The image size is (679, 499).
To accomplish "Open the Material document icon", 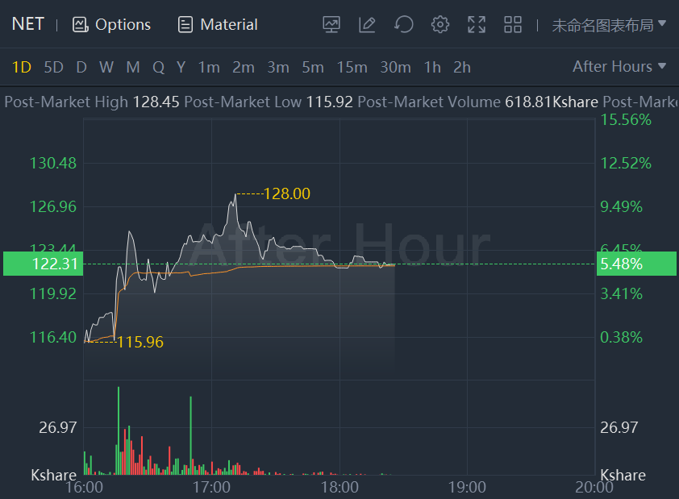I will (x=185, y=25).
